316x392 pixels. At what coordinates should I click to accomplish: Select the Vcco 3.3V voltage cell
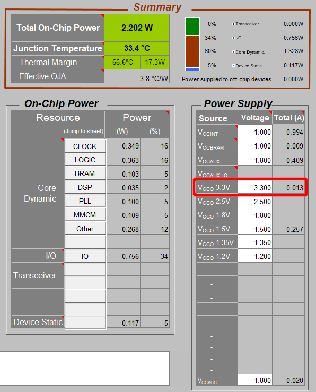[255, 187]
